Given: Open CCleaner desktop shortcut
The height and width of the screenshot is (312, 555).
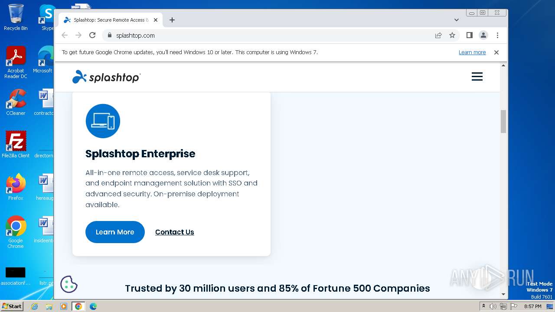Looking at the screenshot, I should pos(16,102).
